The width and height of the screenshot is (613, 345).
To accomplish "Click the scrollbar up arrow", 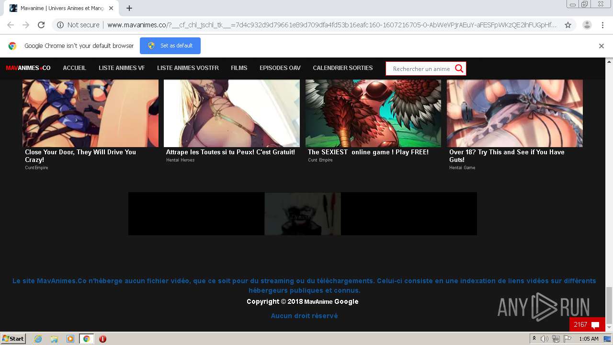I will (x=609, y=62).
